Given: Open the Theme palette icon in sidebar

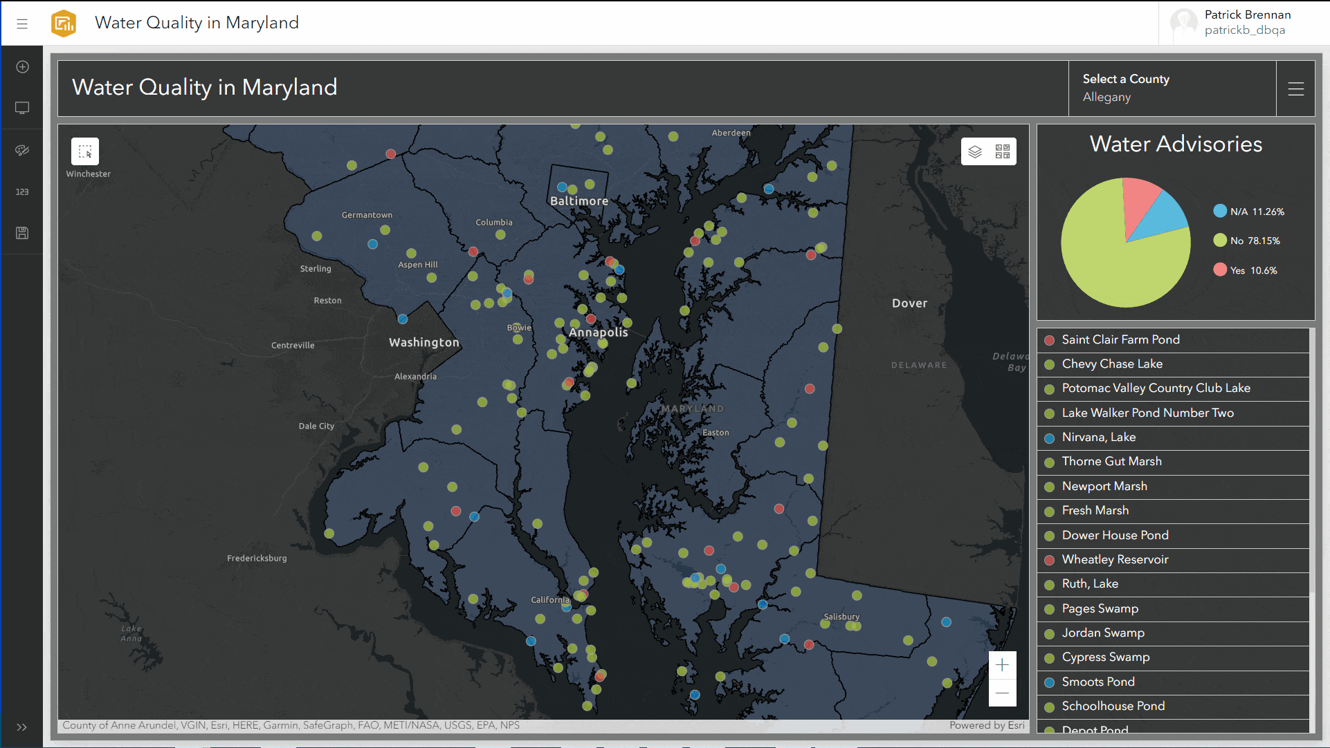Looking at the screenshot, I should pos(22,150).
